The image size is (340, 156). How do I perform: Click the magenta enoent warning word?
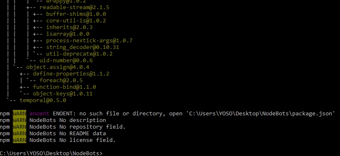coord(39,114)
